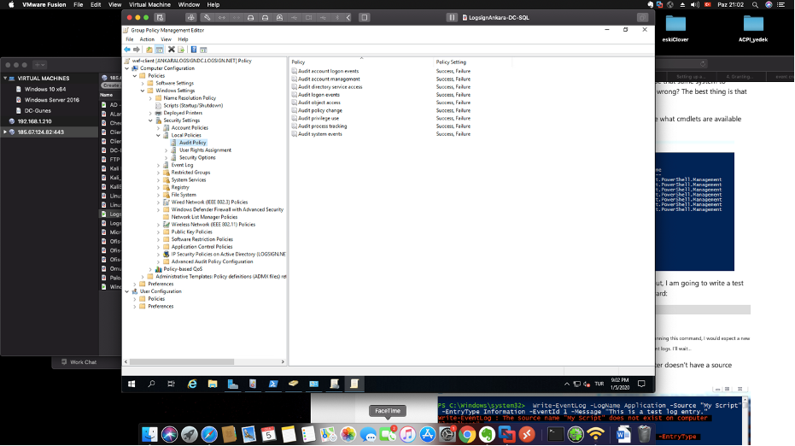The image size is (795, 446).
Task: Click the blue Help icon in toolbar
Action: (x=194, y=50)
